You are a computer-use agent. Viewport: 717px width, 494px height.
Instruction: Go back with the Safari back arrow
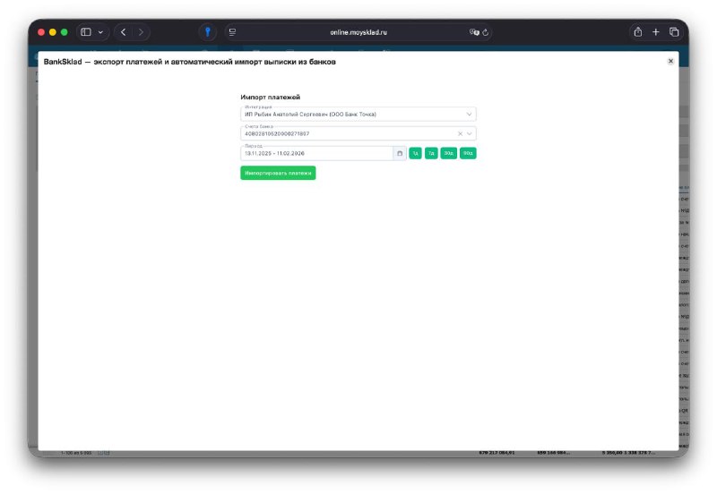click(124, 32)
